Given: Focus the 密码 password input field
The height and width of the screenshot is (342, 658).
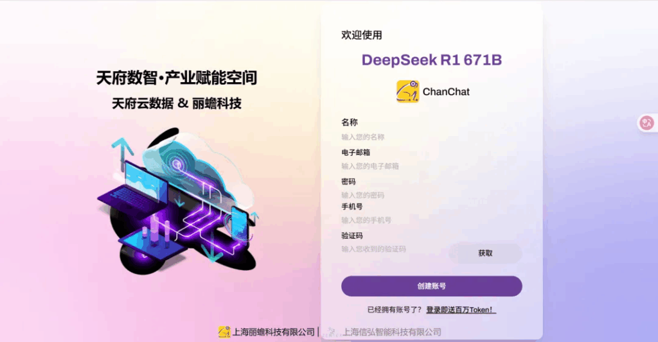Looking at the screenshot, I should click(x=431, y=195).
